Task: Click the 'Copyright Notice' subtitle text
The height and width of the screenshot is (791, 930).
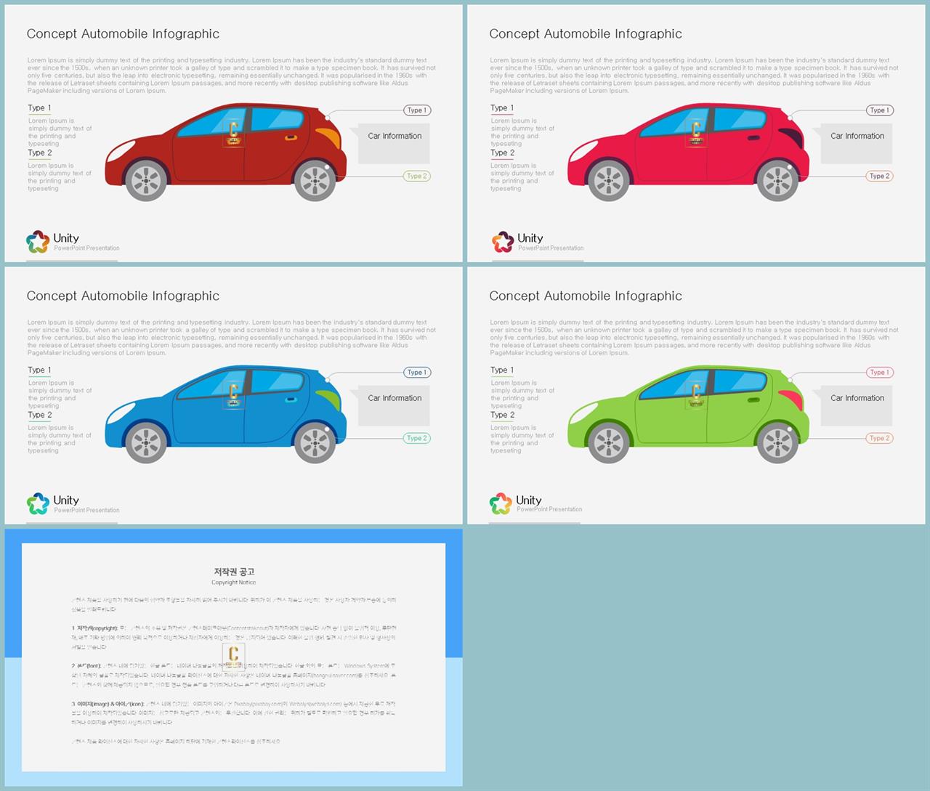Action: pos(233,583)
